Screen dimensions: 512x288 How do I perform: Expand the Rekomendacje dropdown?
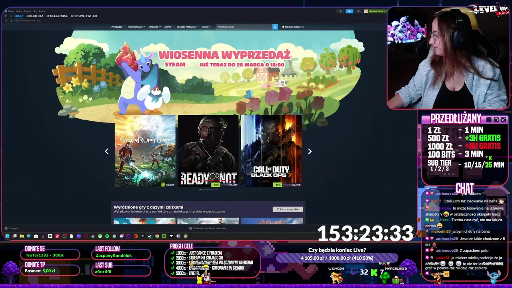click(136, 27)
